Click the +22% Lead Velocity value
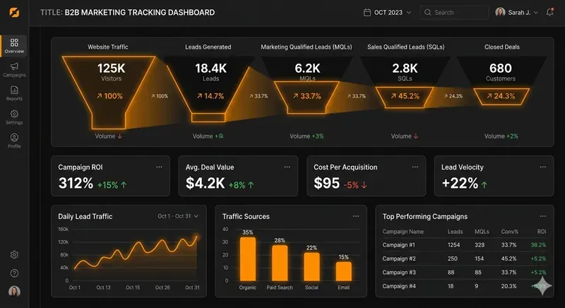Screen dimensions: 565x308 pos(460,183)
